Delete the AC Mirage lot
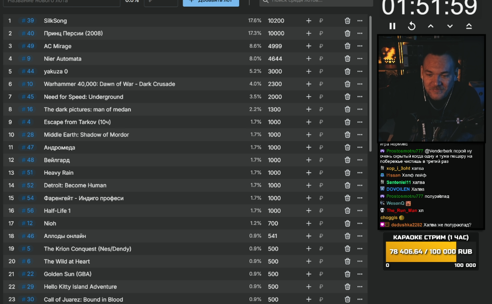The width and height of the screenshot is (492, 304). point(347,46)
